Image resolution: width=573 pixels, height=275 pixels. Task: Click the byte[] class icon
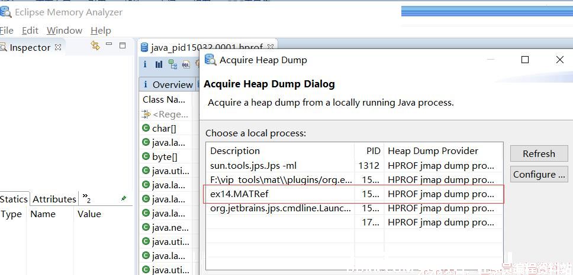coord(146,156)
